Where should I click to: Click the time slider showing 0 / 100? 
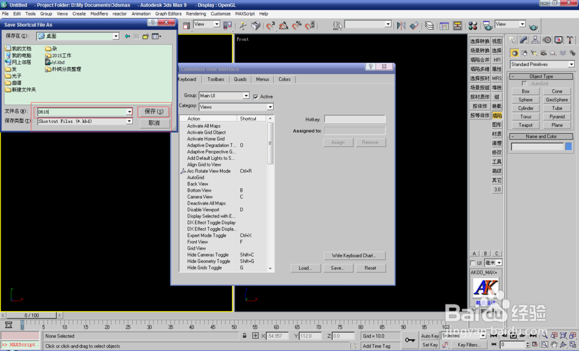(x=32, y=316)
